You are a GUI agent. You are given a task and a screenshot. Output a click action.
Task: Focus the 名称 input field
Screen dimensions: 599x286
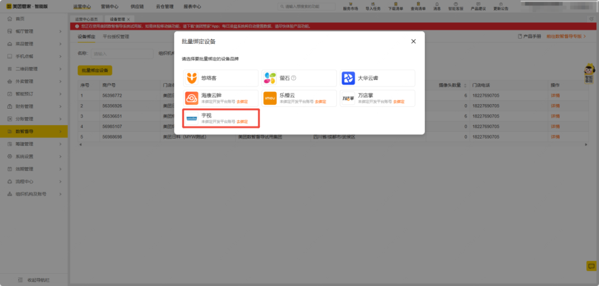pos(122,54)
